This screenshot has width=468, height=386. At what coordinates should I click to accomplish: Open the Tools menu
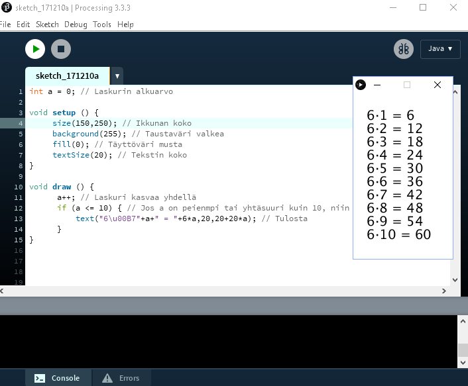pyautogui.click(x=102, y=24)
